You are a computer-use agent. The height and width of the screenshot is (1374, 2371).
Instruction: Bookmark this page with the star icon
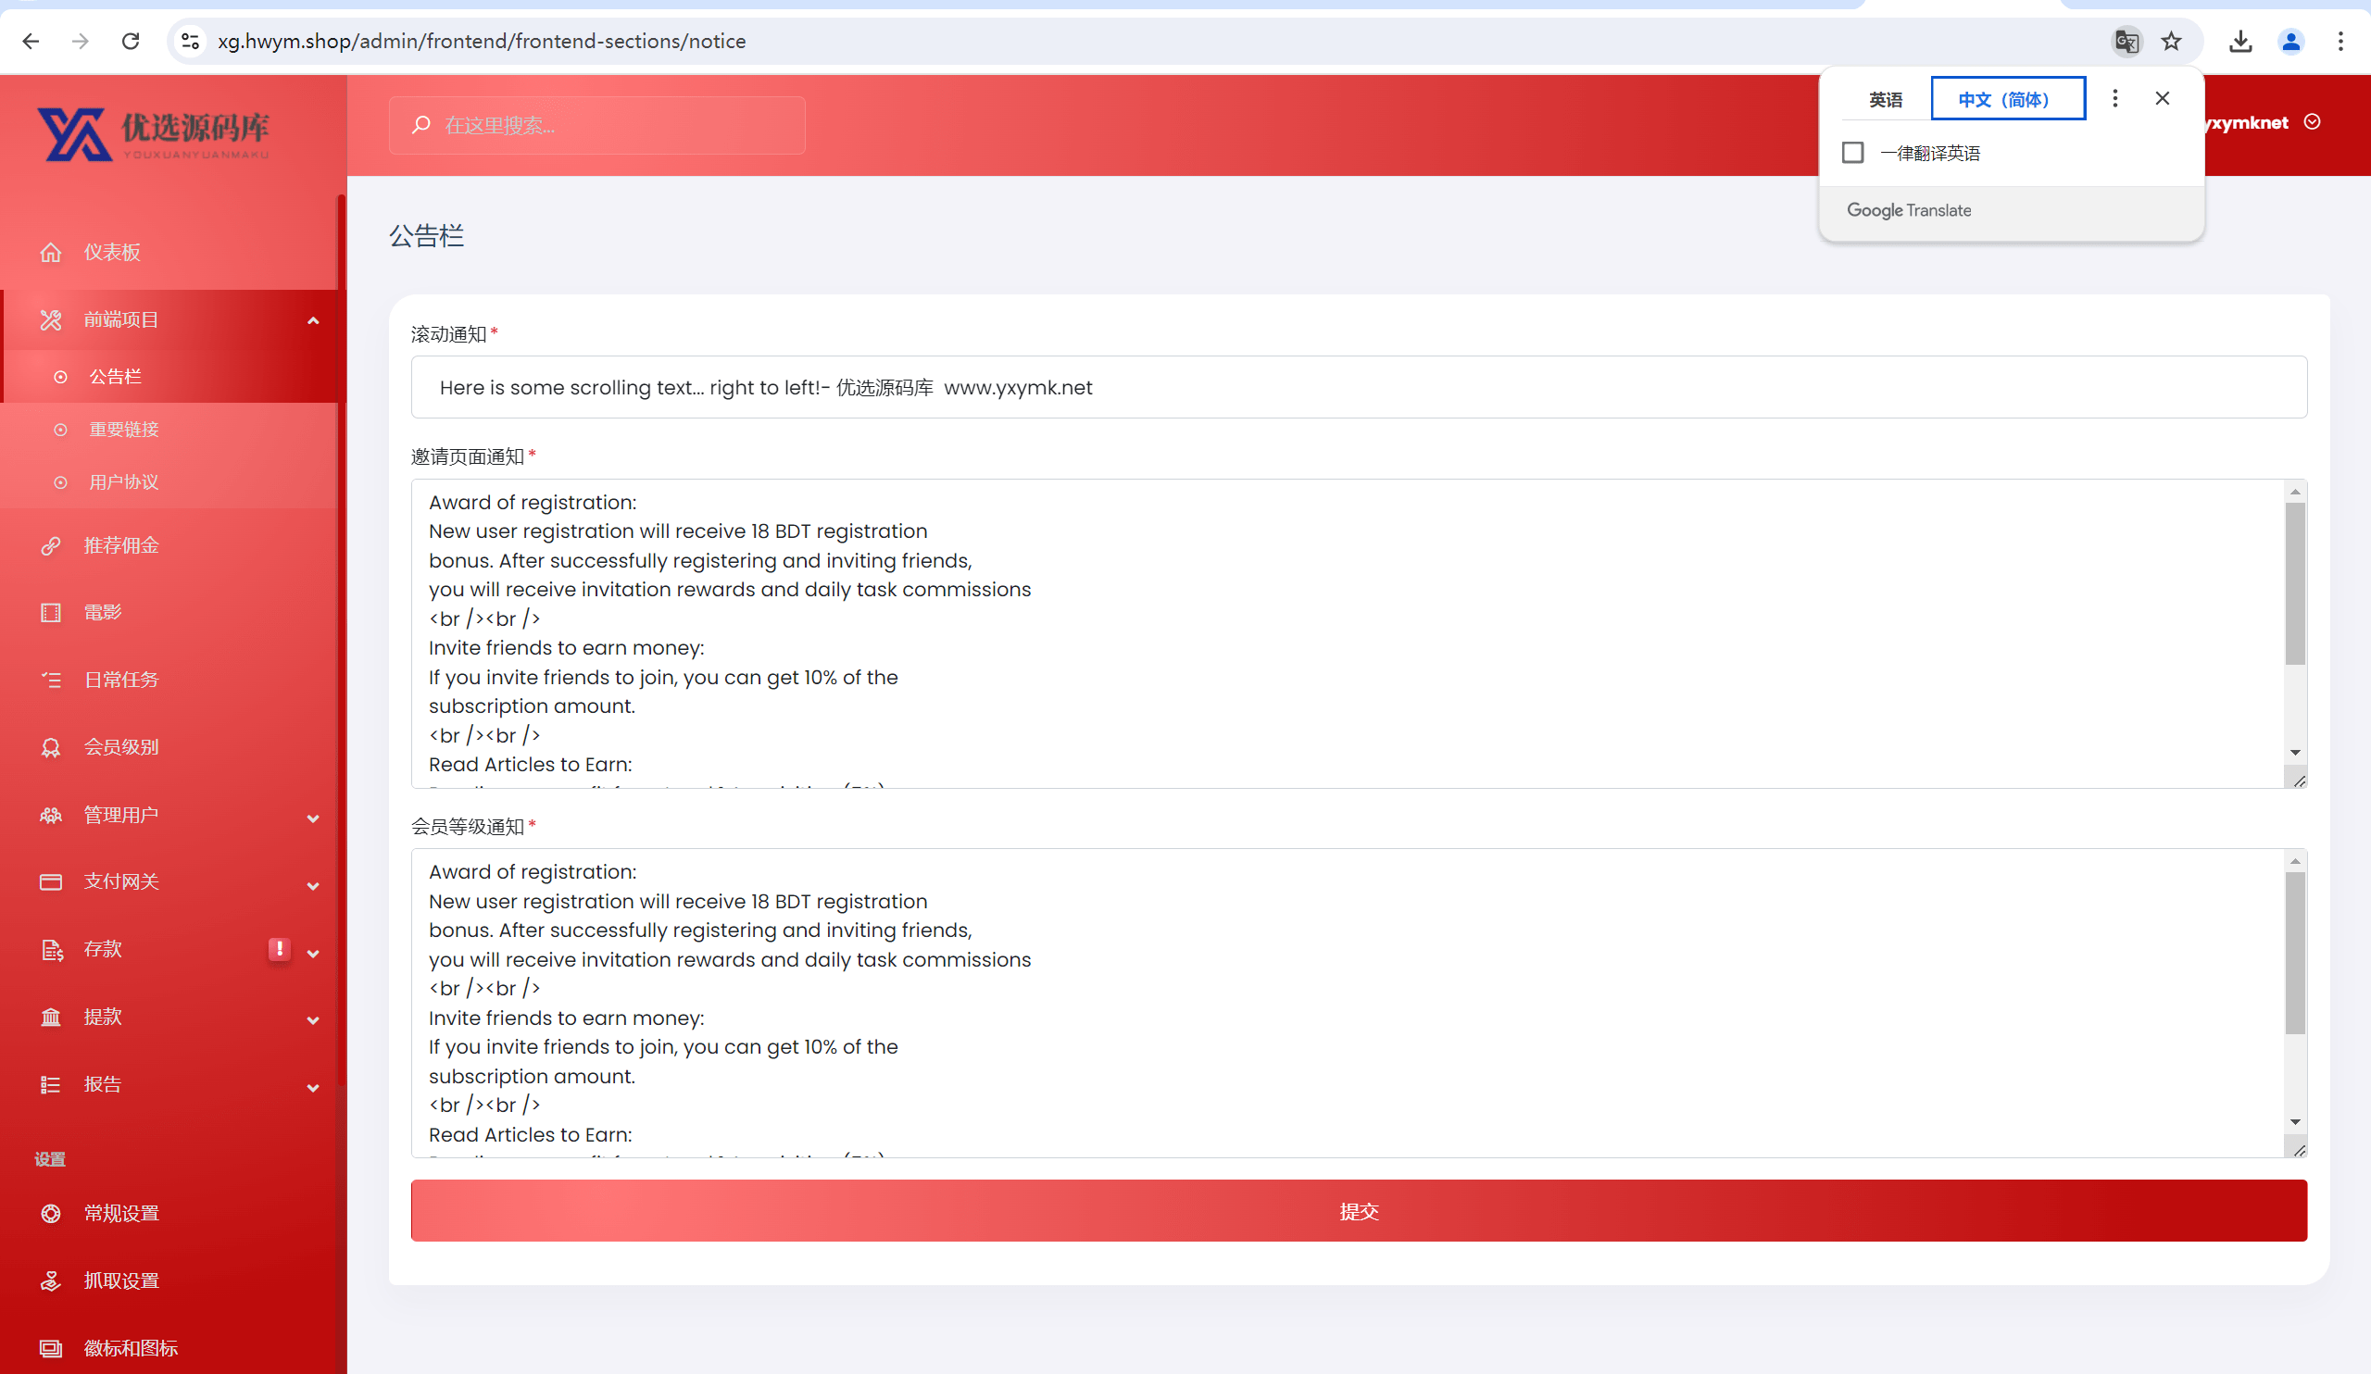point(2172,42)
